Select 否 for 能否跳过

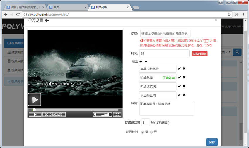pos(151,132)
